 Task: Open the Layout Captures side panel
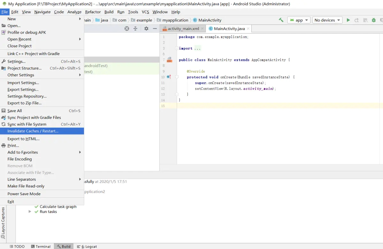point(3,223)
